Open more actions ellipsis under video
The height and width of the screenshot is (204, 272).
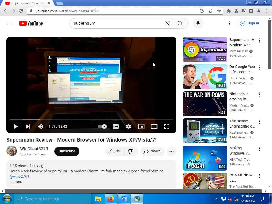(x=172, y=151)
